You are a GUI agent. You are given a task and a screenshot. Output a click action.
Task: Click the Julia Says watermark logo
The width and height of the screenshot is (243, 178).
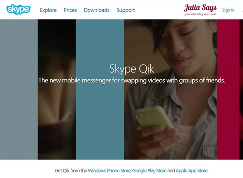[x=200, y=10]
